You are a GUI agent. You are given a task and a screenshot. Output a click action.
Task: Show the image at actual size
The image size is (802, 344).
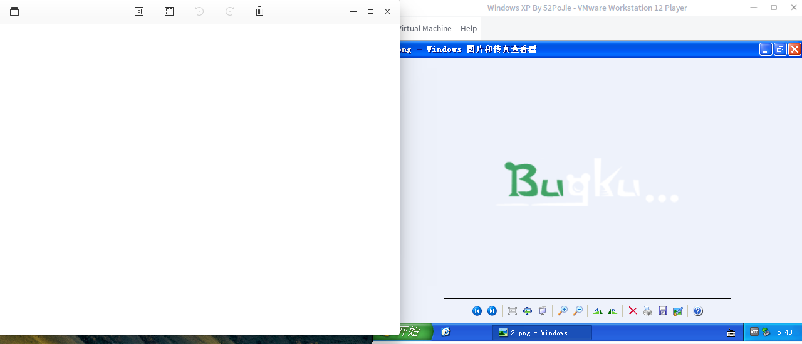(528, 311)
